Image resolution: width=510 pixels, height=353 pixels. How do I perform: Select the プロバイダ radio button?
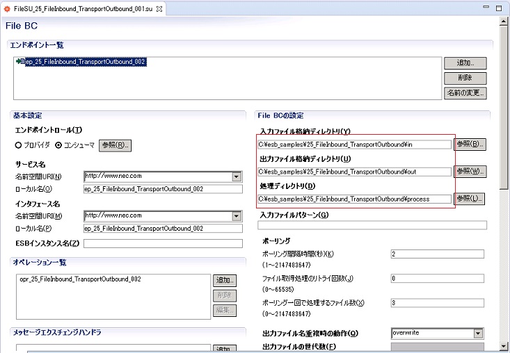(x=18, y=145)
